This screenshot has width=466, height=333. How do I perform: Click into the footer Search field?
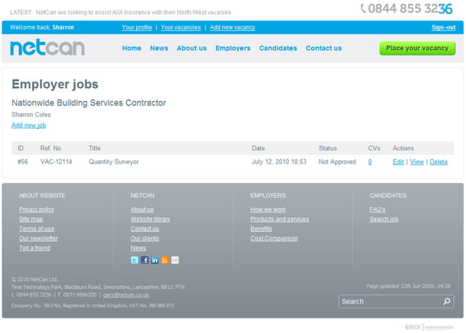coord(389,301)
